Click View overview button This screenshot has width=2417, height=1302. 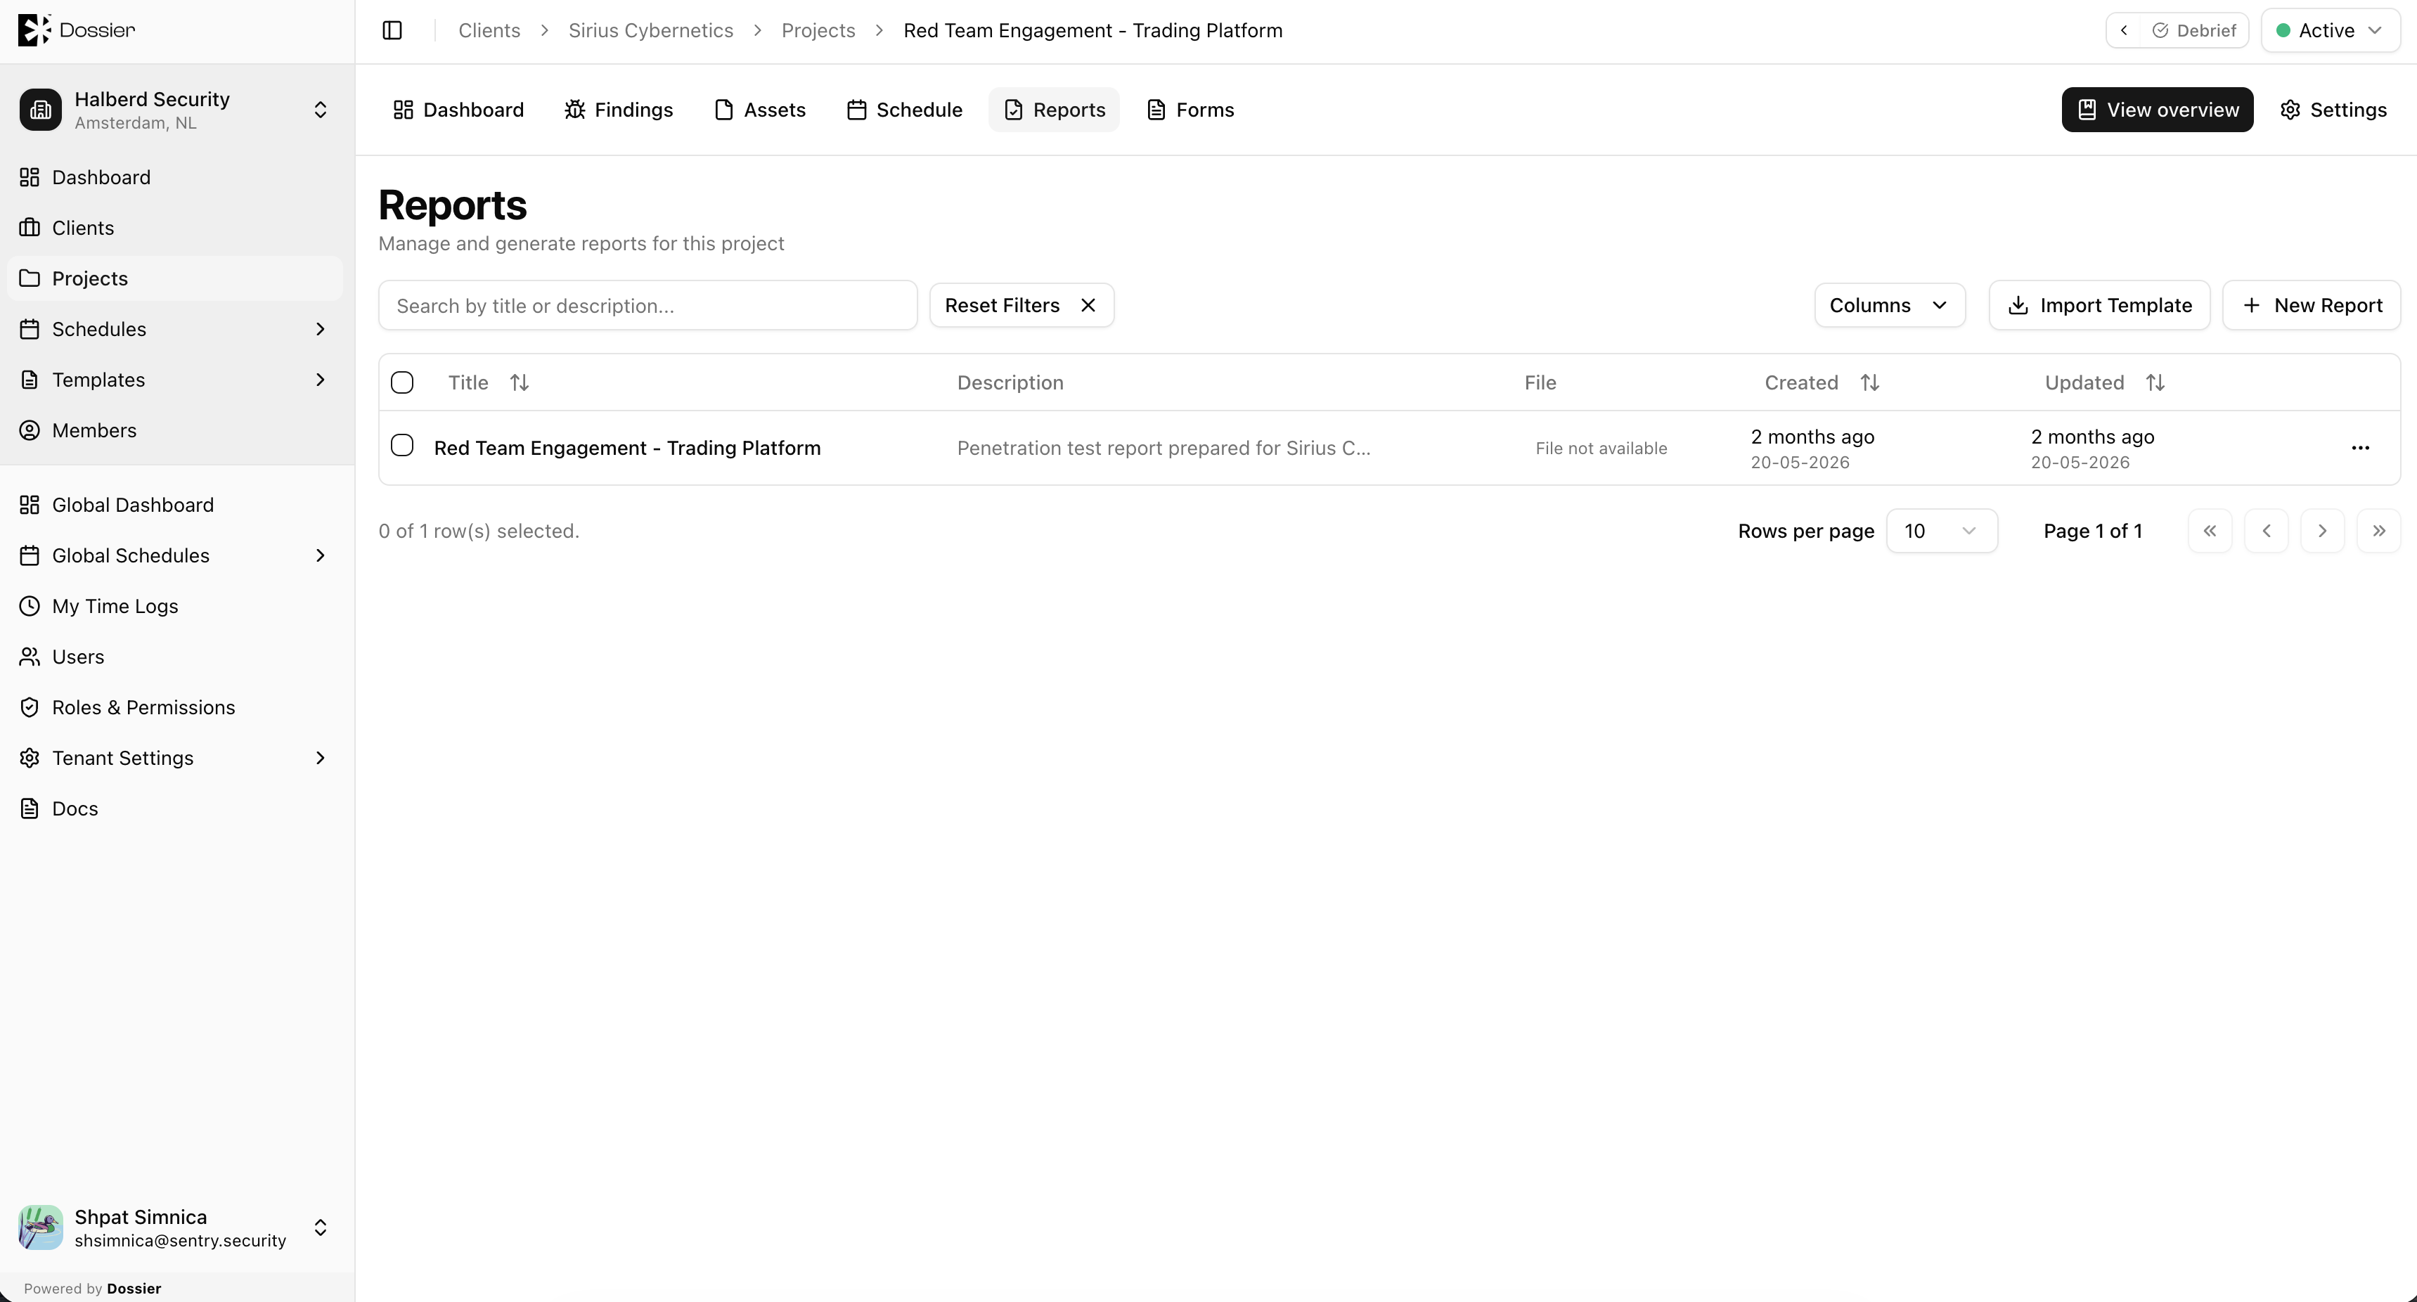[x=2157, y=110]
